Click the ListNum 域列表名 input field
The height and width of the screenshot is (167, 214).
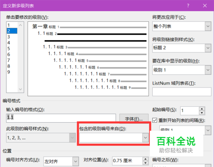click(x=182, y=92)
